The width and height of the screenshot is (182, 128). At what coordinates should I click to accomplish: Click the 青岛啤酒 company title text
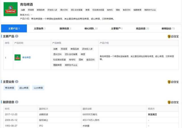tap(26, 5)
